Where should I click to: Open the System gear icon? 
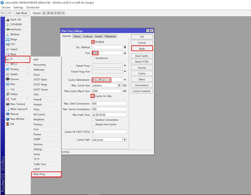(x=7, y=74)
